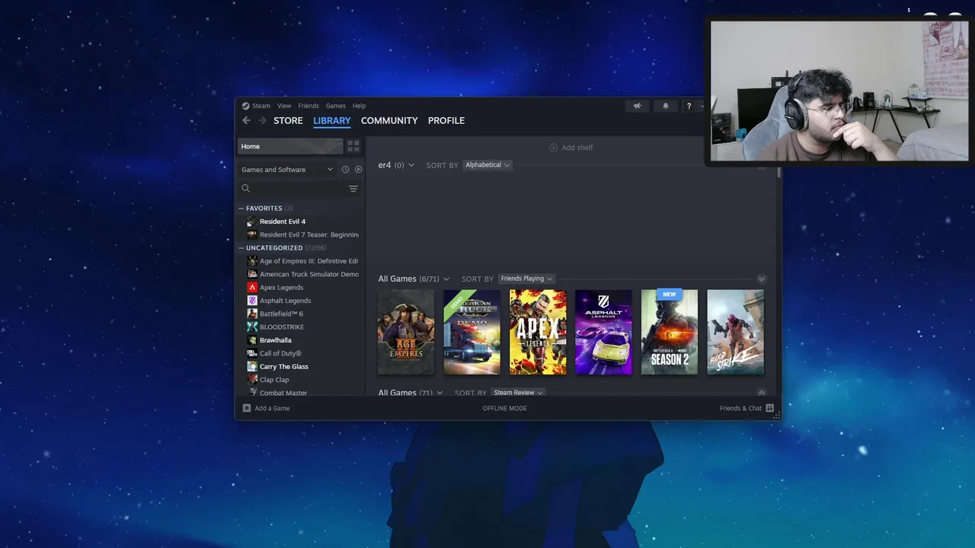Open the Blood Strike game cover
This screenshot has width=975, height=548.
(x=735, y=332)
